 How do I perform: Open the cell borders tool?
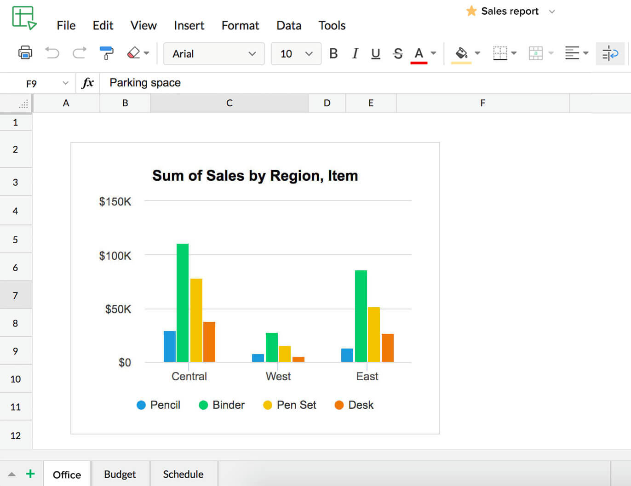pos(500,53)
